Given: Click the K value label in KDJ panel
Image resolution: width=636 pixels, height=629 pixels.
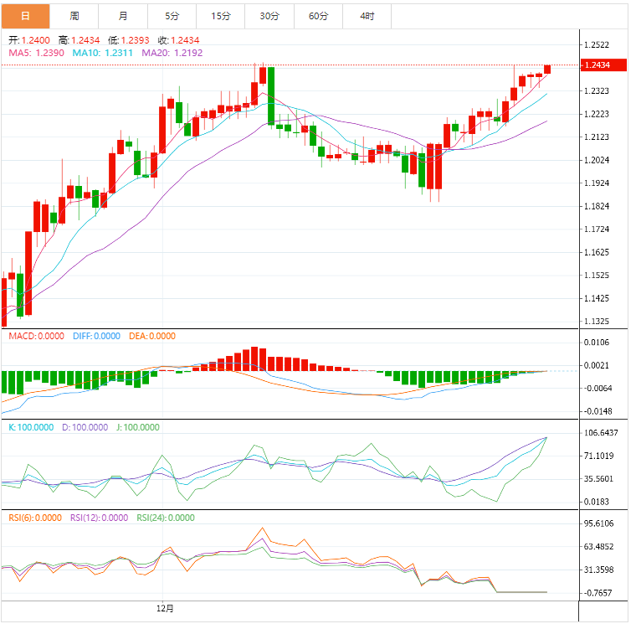Looking at the screenshot, I should pyautogui.click(x=32, y=427).
